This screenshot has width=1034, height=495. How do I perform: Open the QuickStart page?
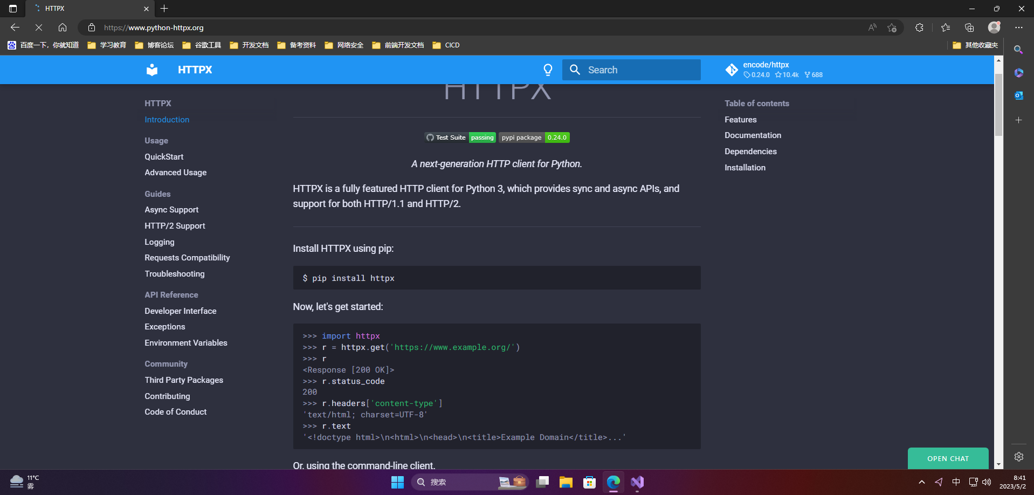pos(164,157)
